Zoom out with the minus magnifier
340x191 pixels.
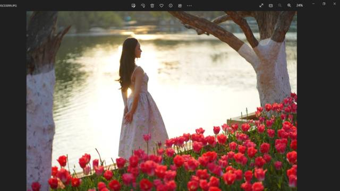tap(280, 5)
